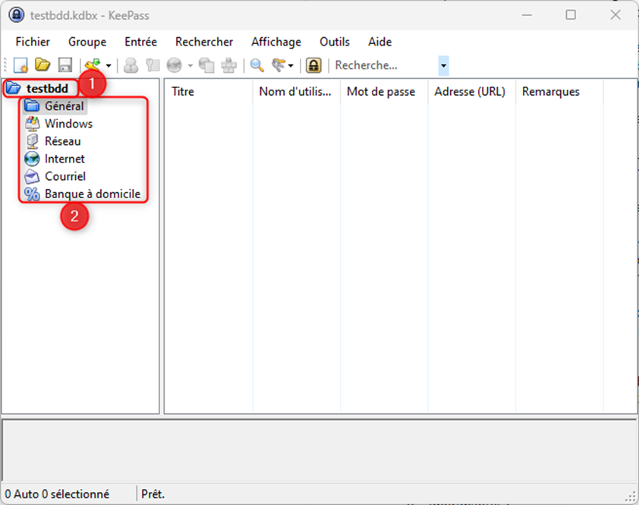This screenshot has height=505, width=639.
Task: Create a new database file
Action: pos(20,65)
